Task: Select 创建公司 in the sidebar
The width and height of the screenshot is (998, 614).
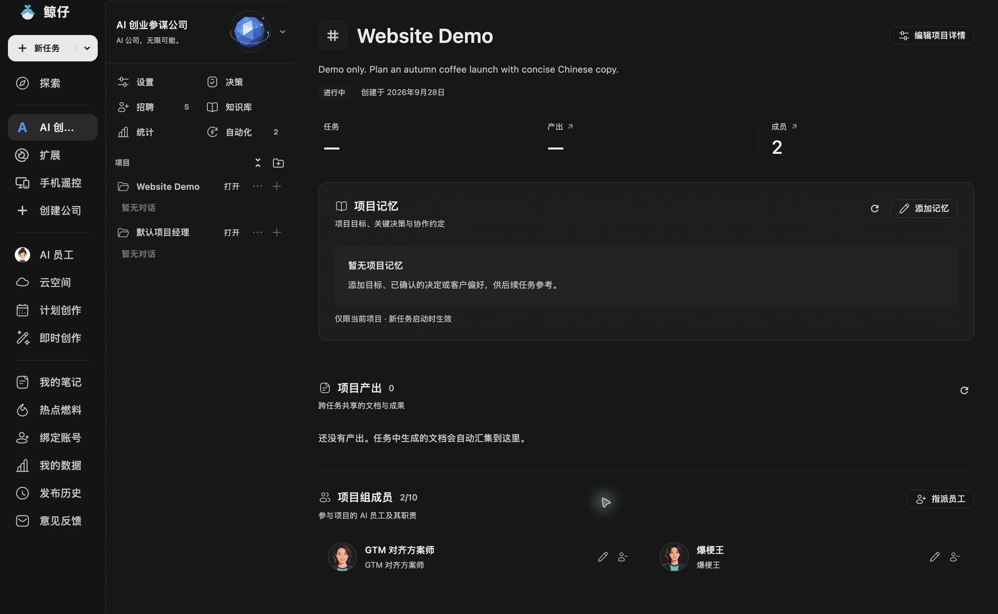Action: coord(53,210)
